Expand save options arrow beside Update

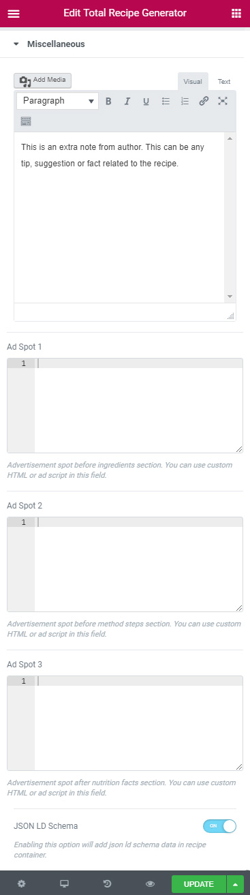235,884
